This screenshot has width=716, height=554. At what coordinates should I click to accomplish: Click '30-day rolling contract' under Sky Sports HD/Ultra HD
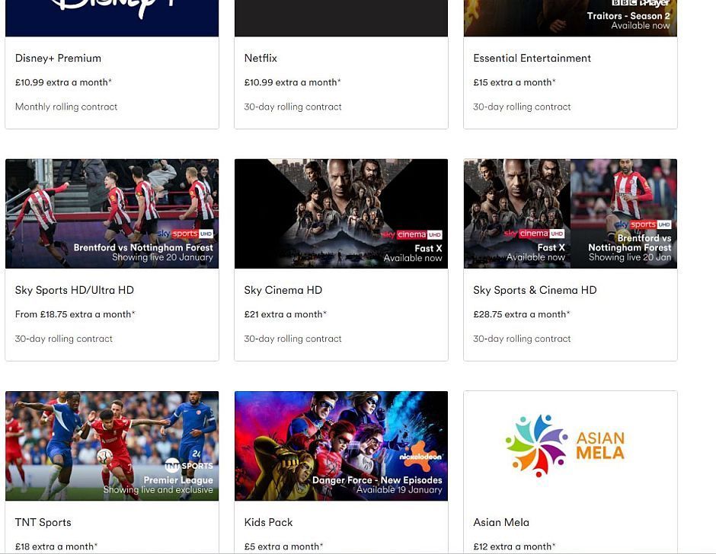[63, 339]
